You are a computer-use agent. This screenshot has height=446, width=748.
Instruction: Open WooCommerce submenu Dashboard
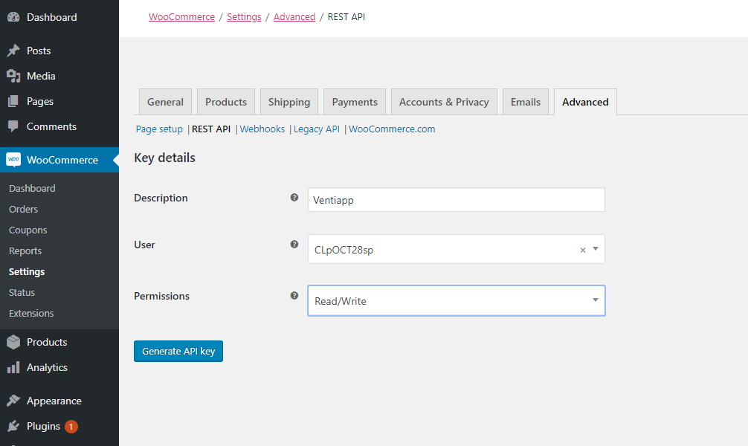coord(32,188)
